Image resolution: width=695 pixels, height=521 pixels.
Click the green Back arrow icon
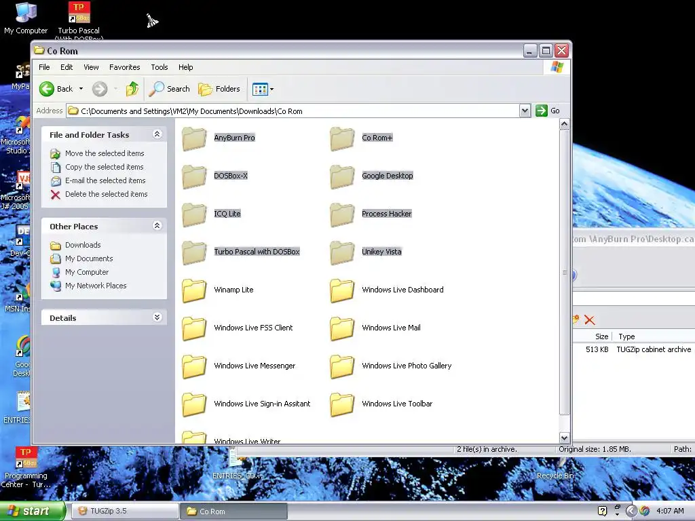[47, 89]
